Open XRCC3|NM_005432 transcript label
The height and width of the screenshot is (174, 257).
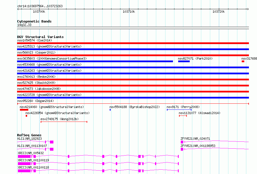31,153
